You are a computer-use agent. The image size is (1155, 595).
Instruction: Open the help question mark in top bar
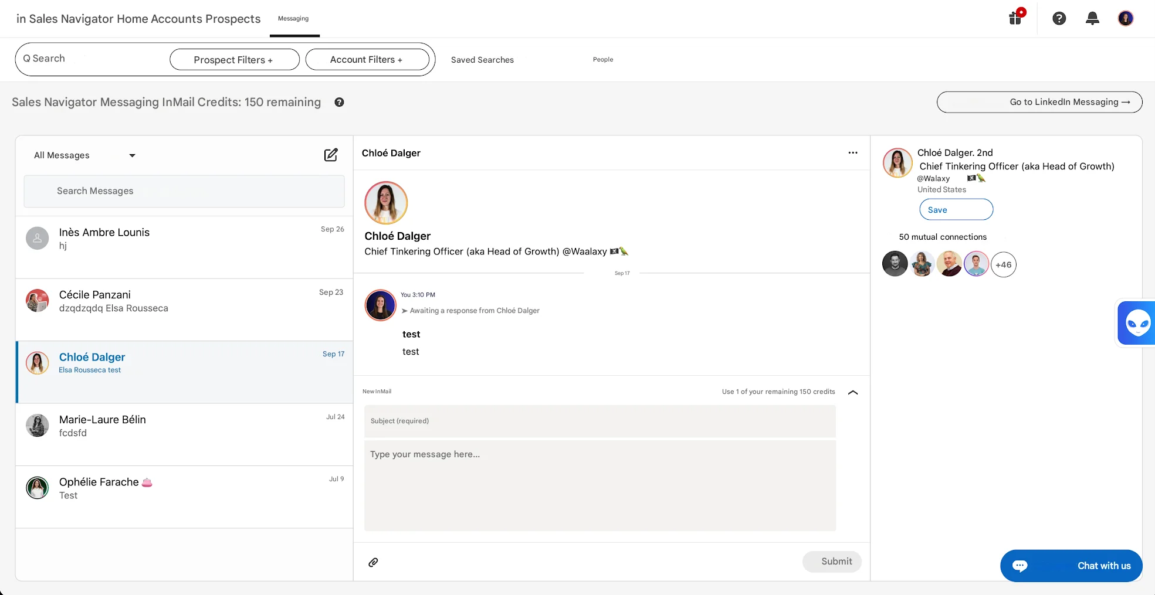tap(1059, 18)
